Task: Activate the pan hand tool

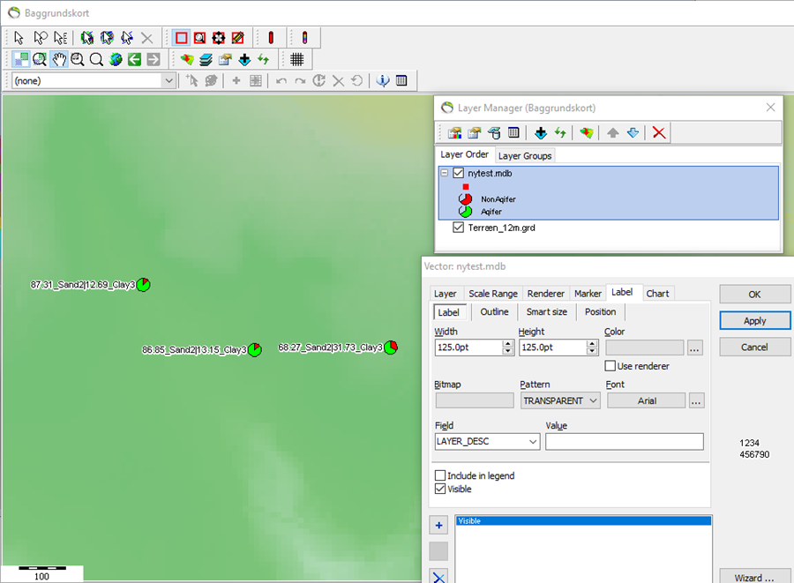Action: (59, 59)
